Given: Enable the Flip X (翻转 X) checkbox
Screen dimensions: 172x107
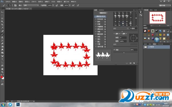Looking at the screenshot, I should (114, 34).
